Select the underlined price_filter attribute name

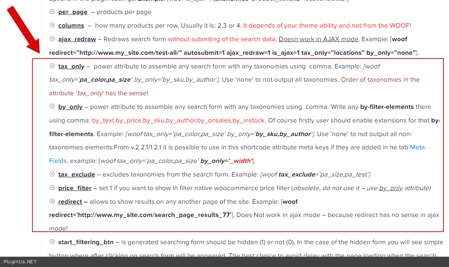click(x=75, y=188)
